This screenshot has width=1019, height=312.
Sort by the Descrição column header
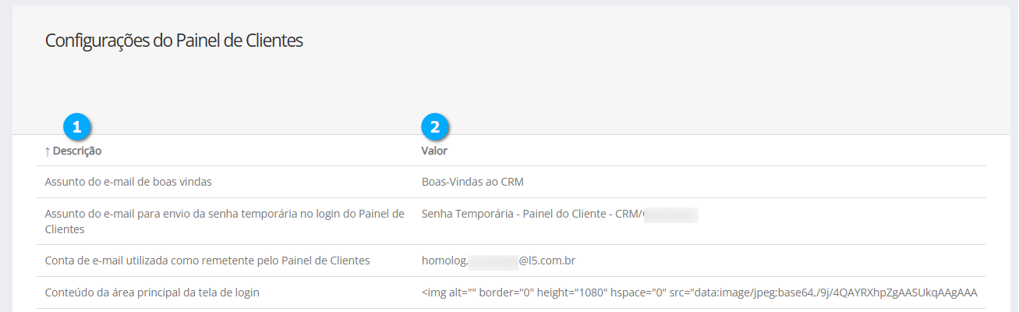(x=77, y=151)
